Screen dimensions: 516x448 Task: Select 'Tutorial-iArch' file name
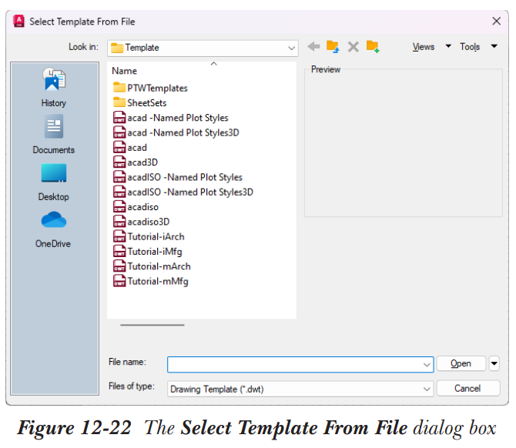tap(156, 237)
